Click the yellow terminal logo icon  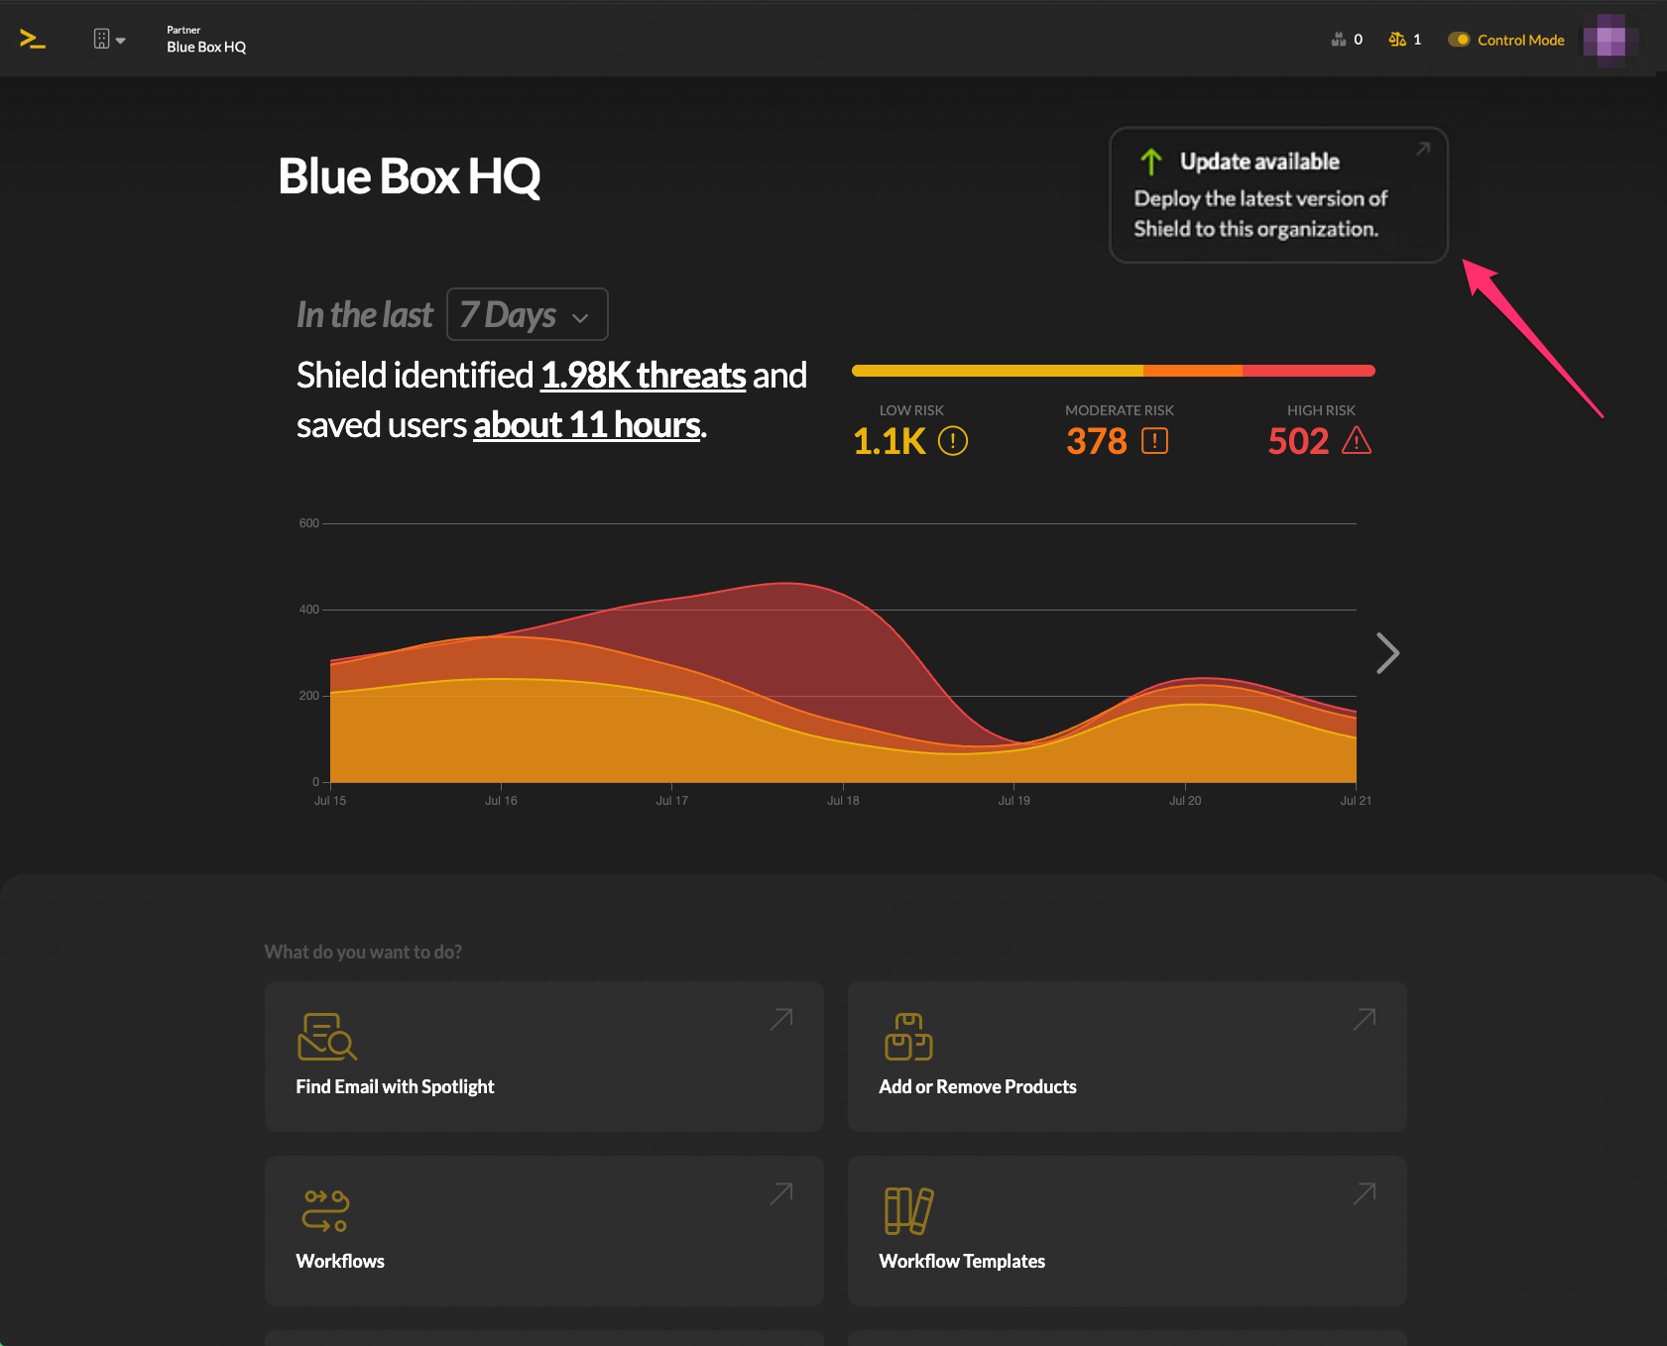coord(33,40)
